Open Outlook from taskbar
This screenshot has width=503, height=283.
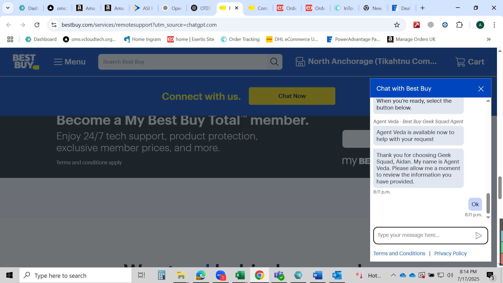(337, 275)
